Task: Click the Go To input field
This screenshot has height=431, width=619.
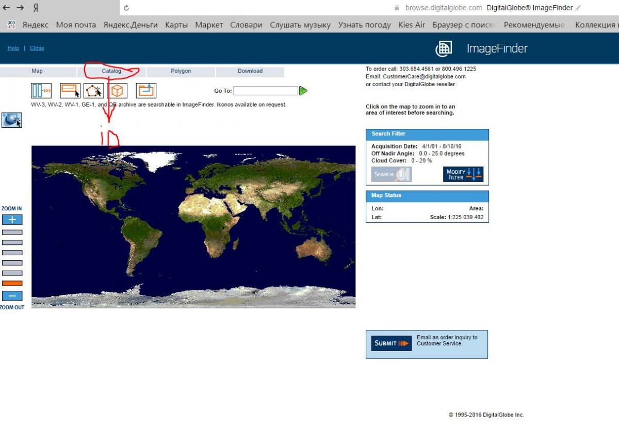Action: (x=265, y=91)
